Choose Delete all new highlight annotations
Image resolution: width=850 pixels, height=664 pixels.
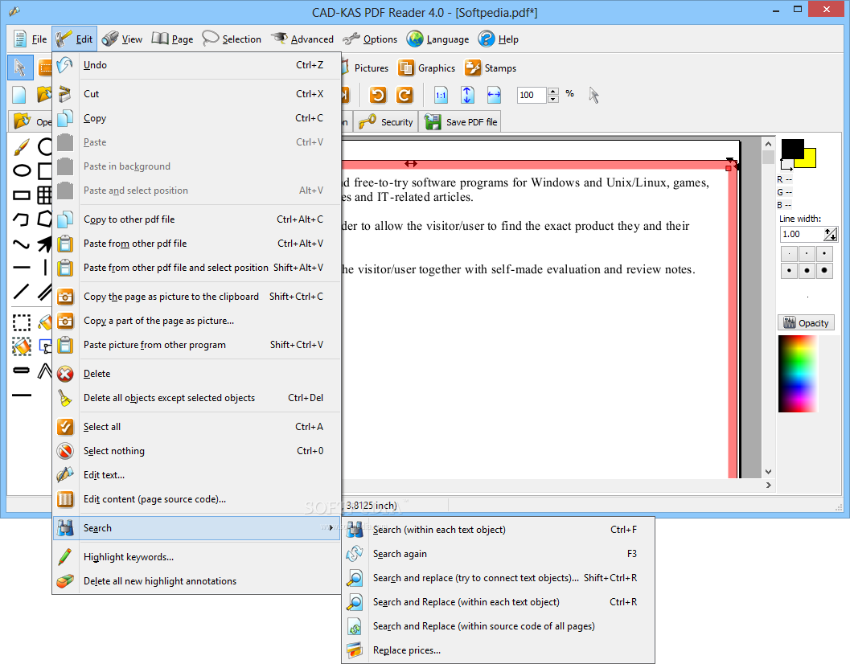(x=197, y=581)
